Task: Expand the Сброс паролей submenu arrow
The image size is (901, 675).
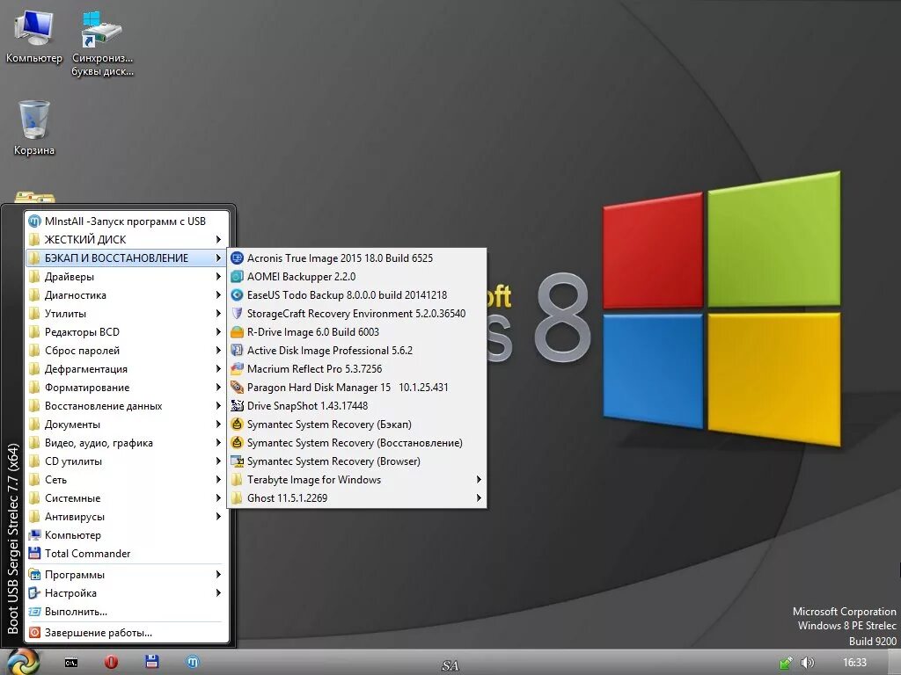Action: pyautogui.click(x=218, y=350)
